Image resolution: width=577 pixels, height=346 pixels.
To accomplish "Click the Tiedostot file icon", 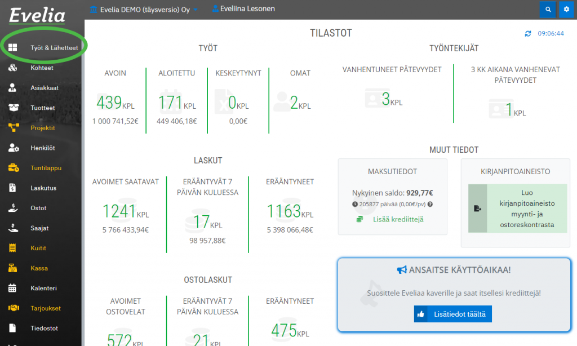I will coord(12,328).
